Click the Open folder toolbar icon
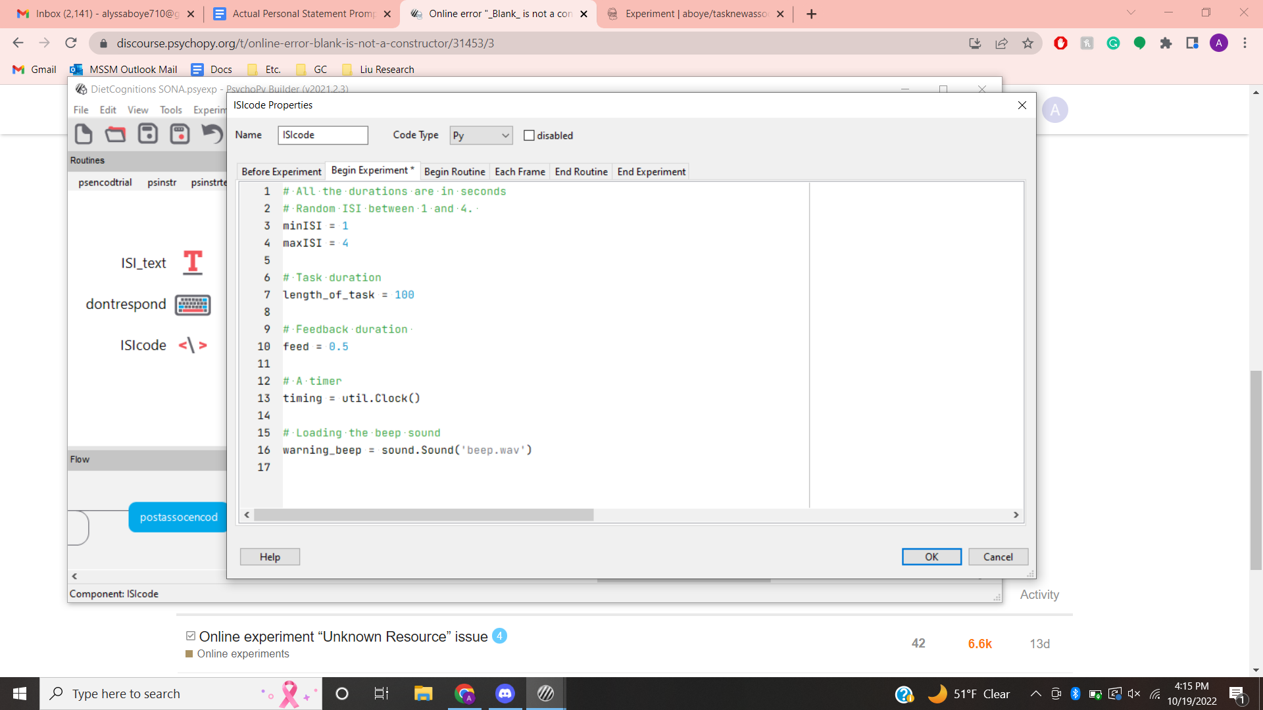The image size is (1263, 710). click(x=115, y=134)
